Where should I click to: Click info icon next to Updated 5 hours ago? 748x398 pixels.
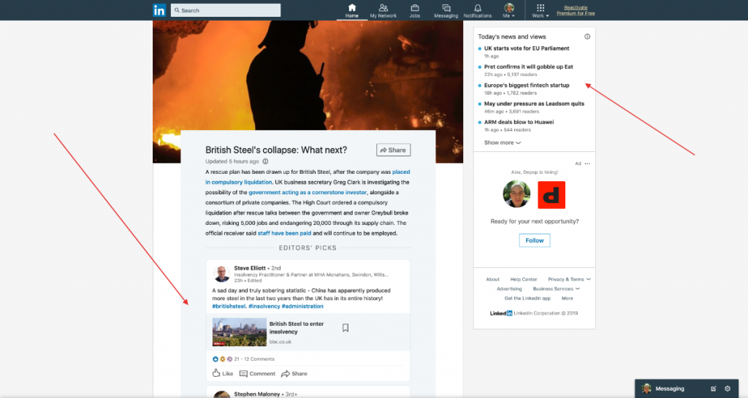265,161
